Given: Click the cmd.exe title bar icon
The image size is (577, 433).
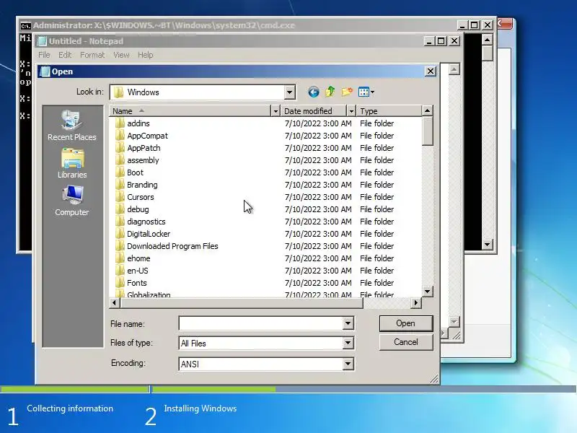Looking at the screenshot, I should click(25, 25).
